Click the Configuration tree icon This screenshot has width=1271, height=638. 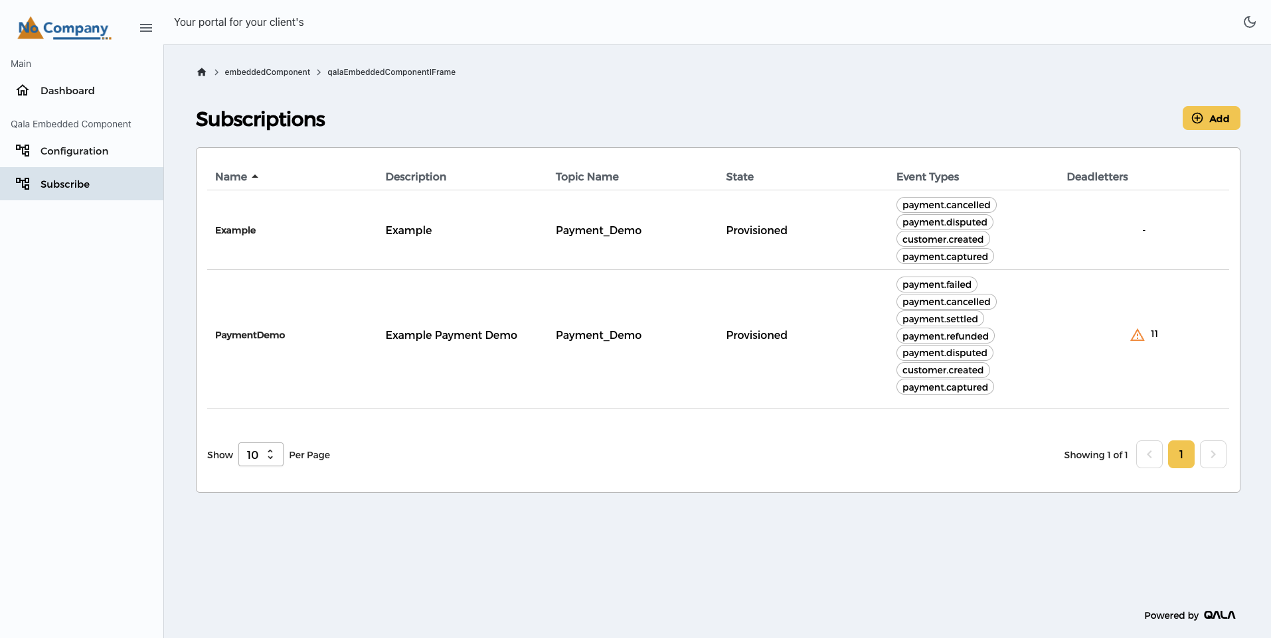(x=23, y=151)
